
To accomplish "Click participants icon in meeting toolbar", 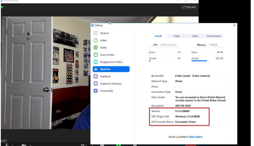I will click(83, 145).
